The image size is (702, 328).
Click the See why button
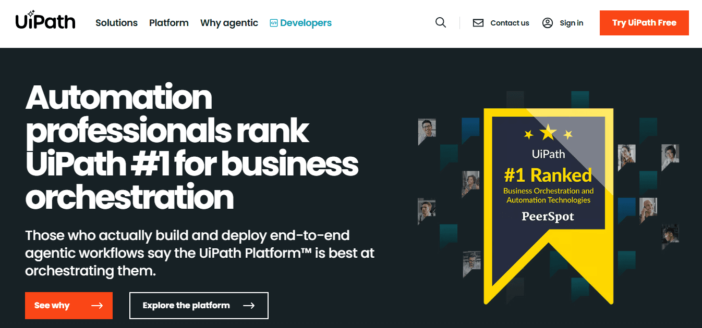click(69, 306)
